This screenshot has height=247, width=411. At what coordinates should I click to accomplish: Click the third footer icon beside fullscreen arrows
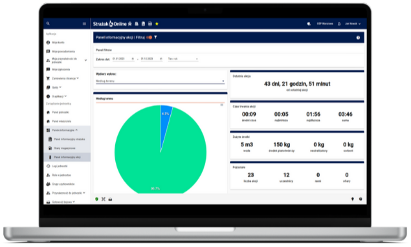pos(110,199)
